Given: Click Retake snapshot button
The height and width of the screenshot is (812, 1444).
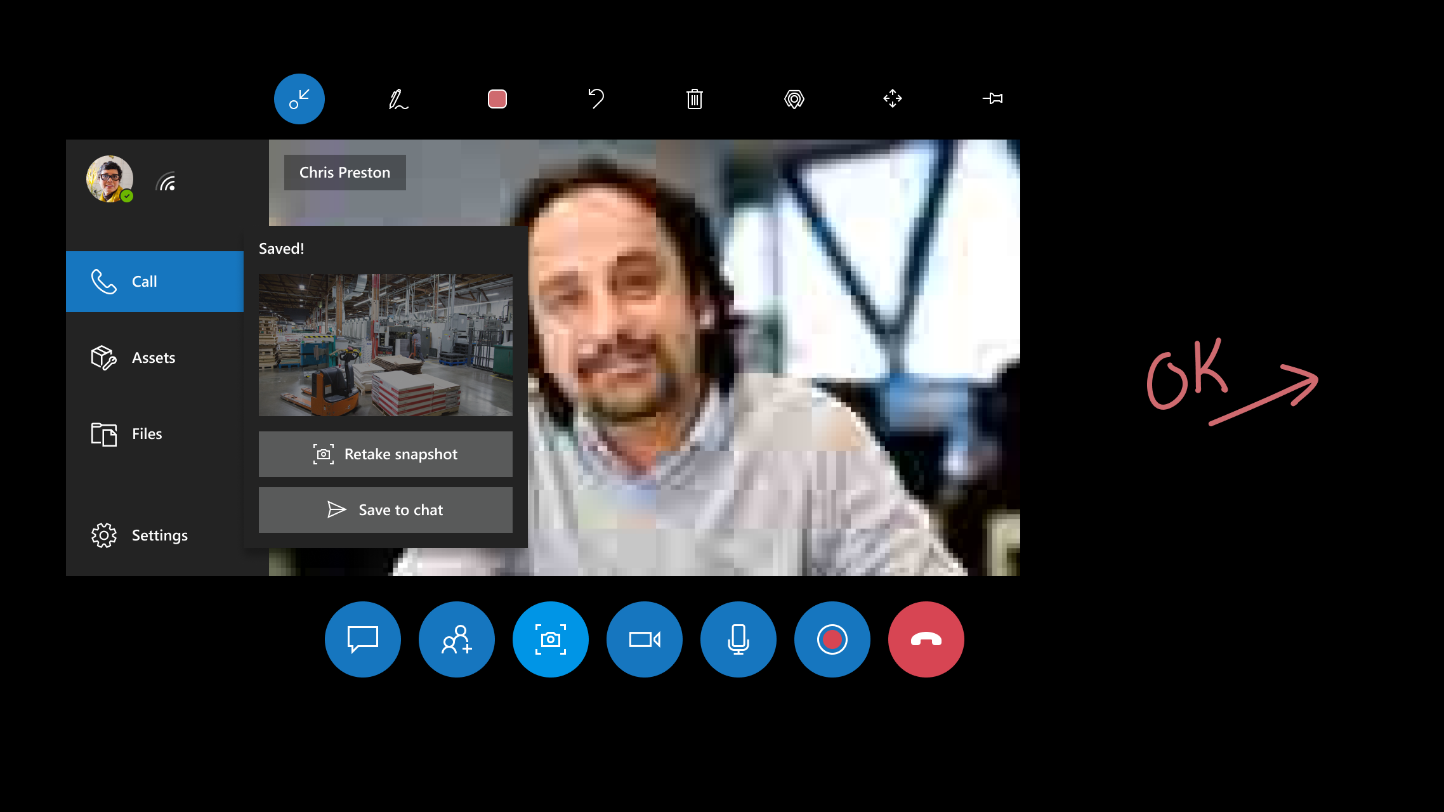Looking at the screenshot, I should [386, 453].
